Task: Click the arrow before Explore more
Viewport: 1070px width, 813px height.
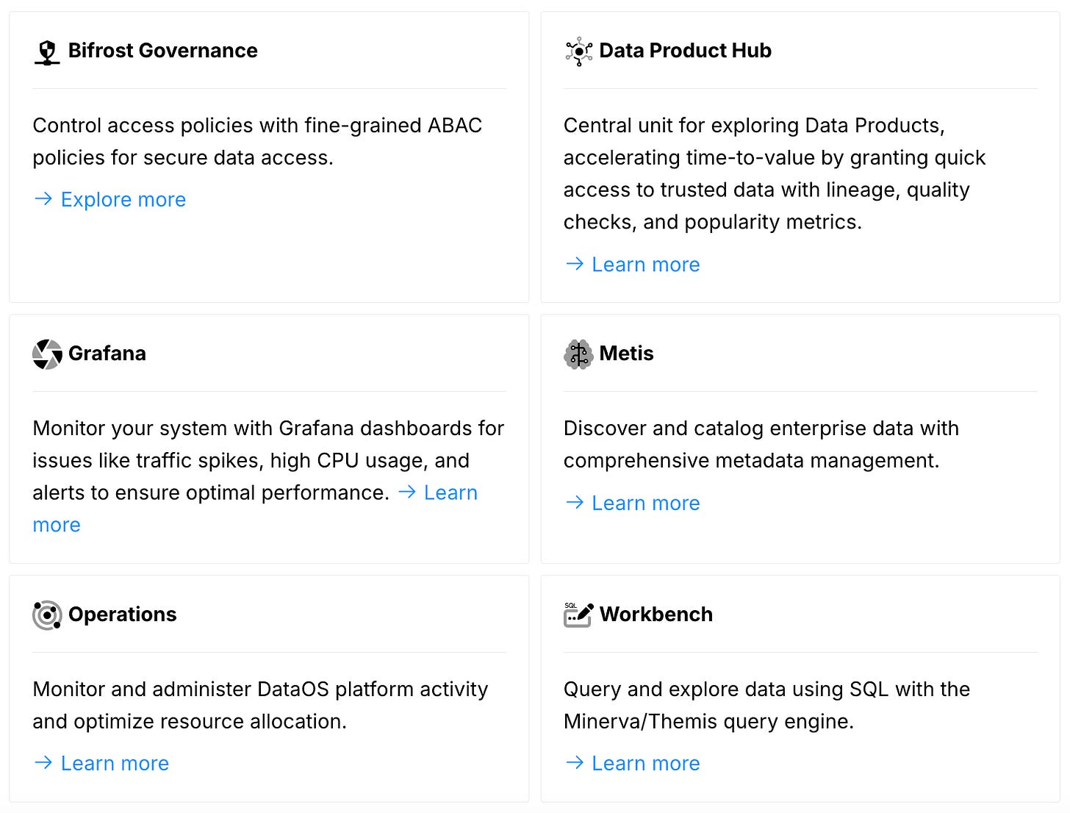Action: tap(43, 198)
